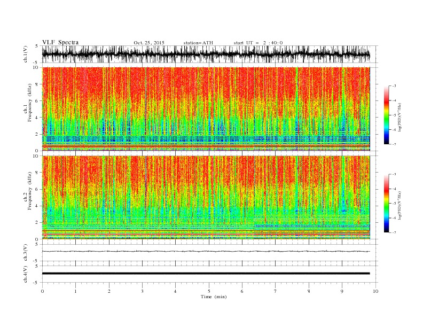Screen dimensions: 423x327
Task: Click the ch.2 PSD color scale bar
Action: click(386, 203)
